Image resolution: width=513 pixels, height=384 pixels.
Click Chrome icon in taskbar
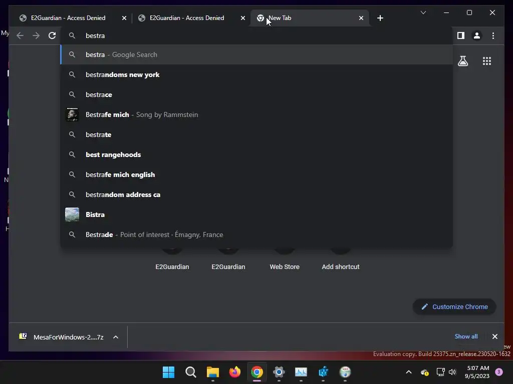tap(257, 372)
